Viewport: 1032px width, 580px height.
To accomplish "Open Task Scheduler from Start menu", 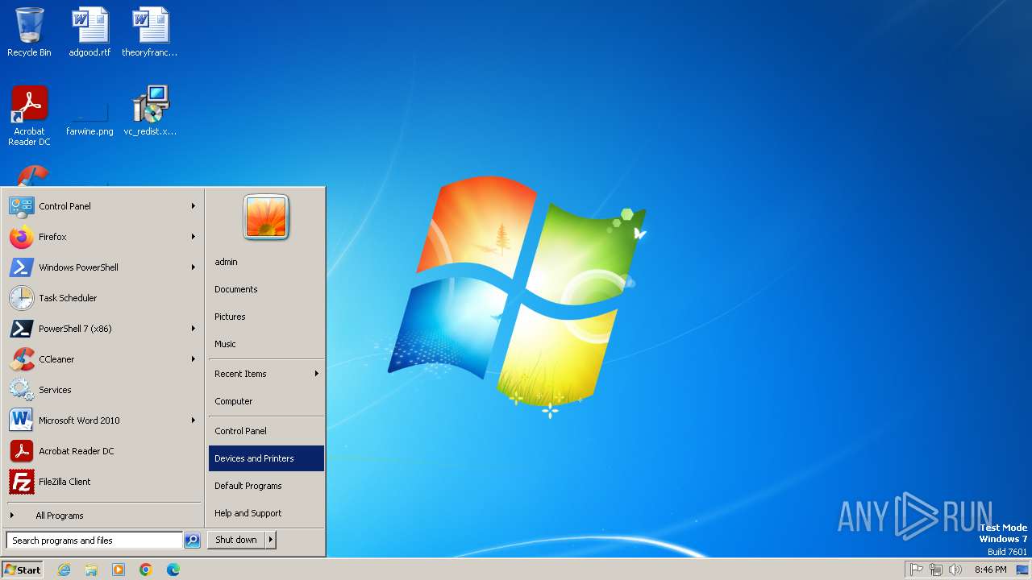I will 103,298.
